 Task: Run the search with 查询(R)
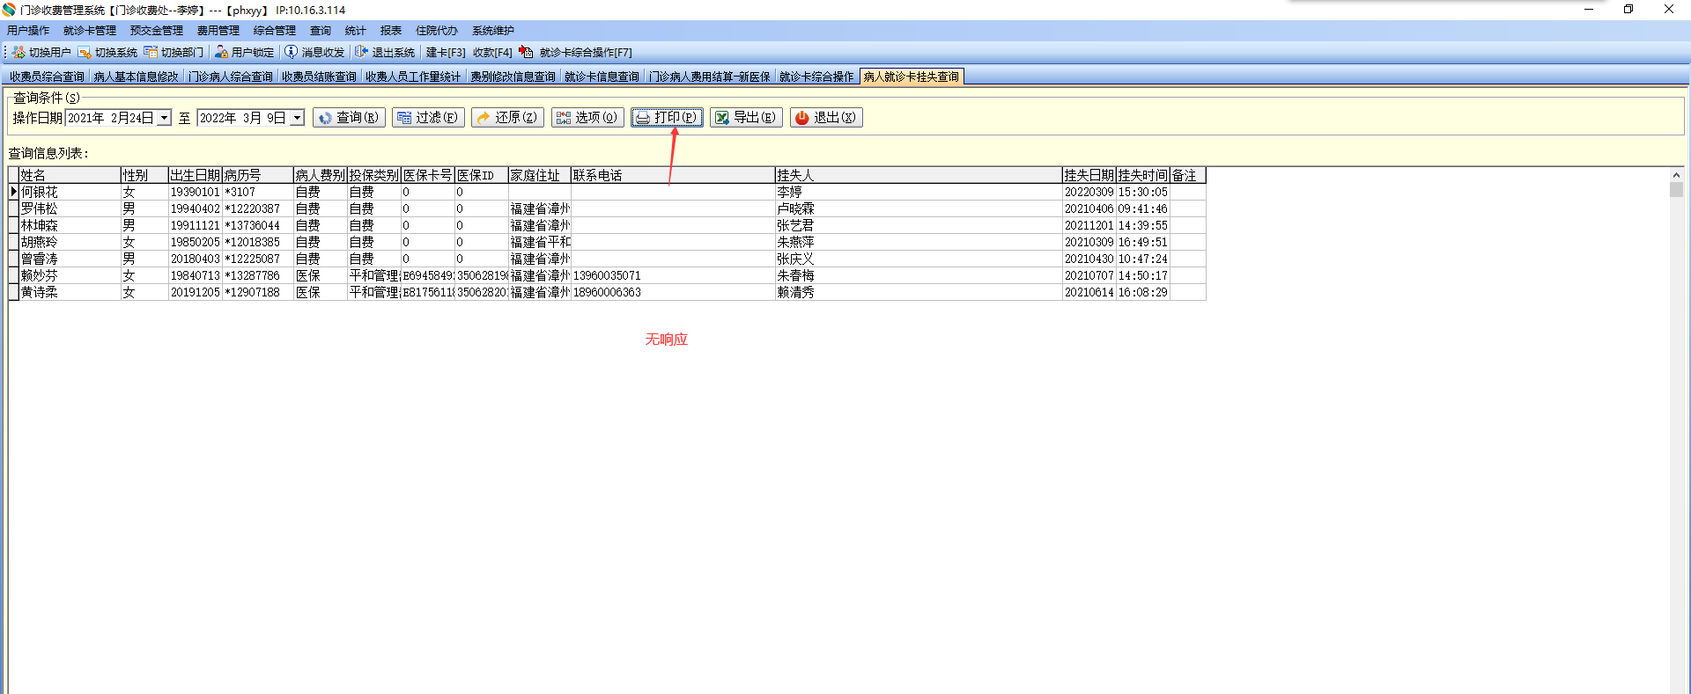[x=349, y=117]
